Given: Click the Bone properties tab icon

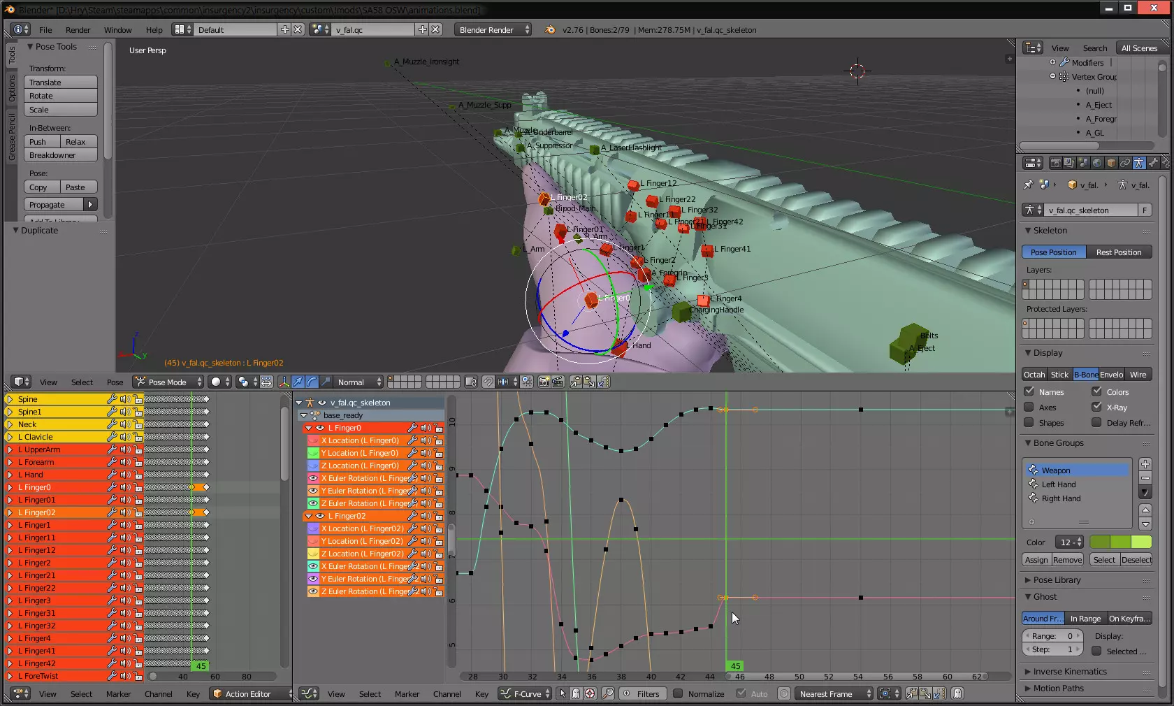Looking at the screenshot, I should [1153, 163].
